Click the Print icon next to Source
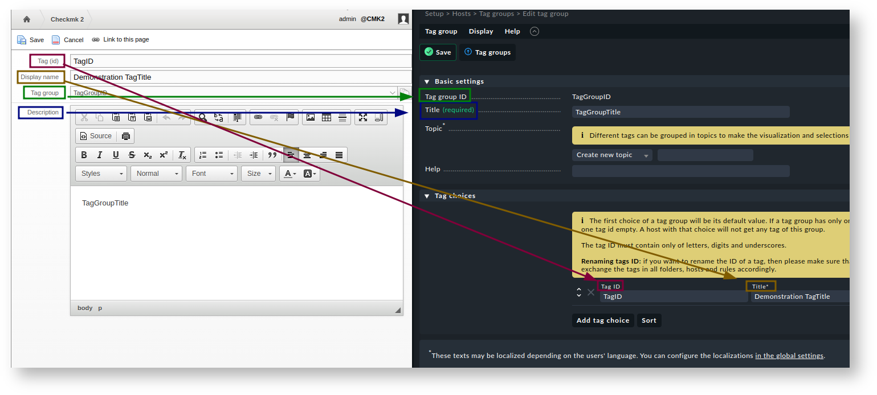877x395 pixels. point(126,136)
